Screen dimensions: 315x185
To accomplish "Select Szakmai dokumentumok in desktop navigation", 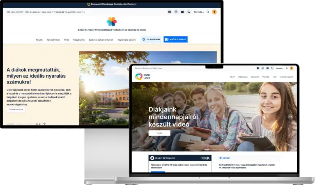I will tap(101, 40).
